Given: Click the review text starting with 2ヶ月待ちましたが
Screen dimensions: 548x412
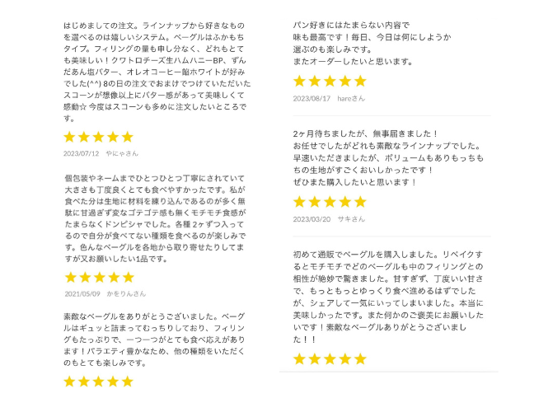Looking at the screenshot, I should point(387,157).
